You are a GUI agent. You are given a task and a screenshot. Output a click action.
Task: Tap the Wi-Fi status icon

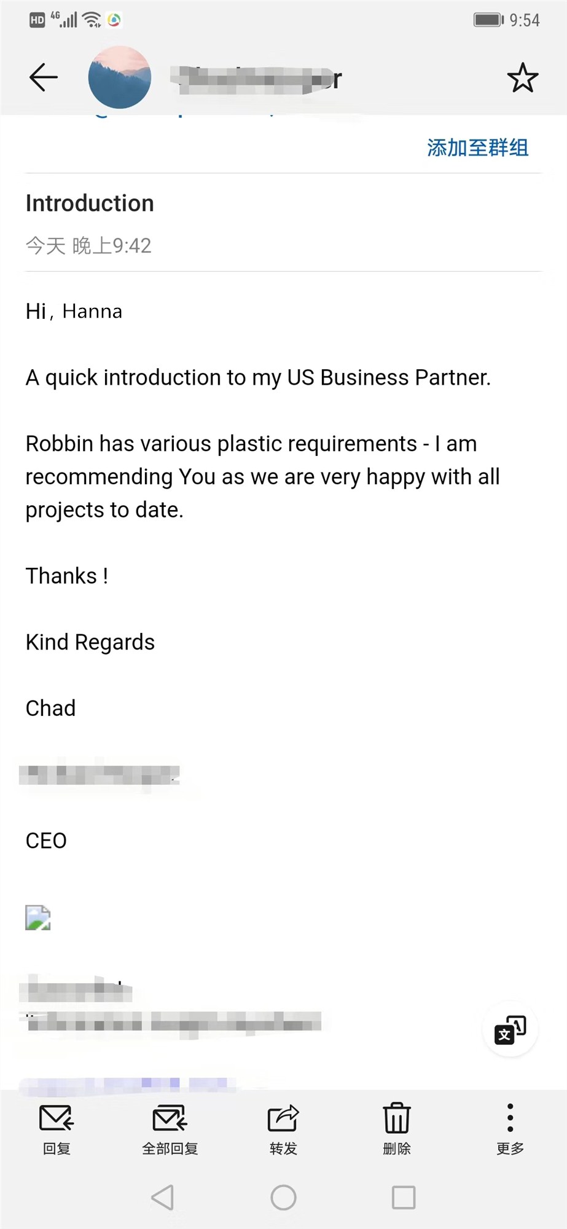(x=92, y=20)
